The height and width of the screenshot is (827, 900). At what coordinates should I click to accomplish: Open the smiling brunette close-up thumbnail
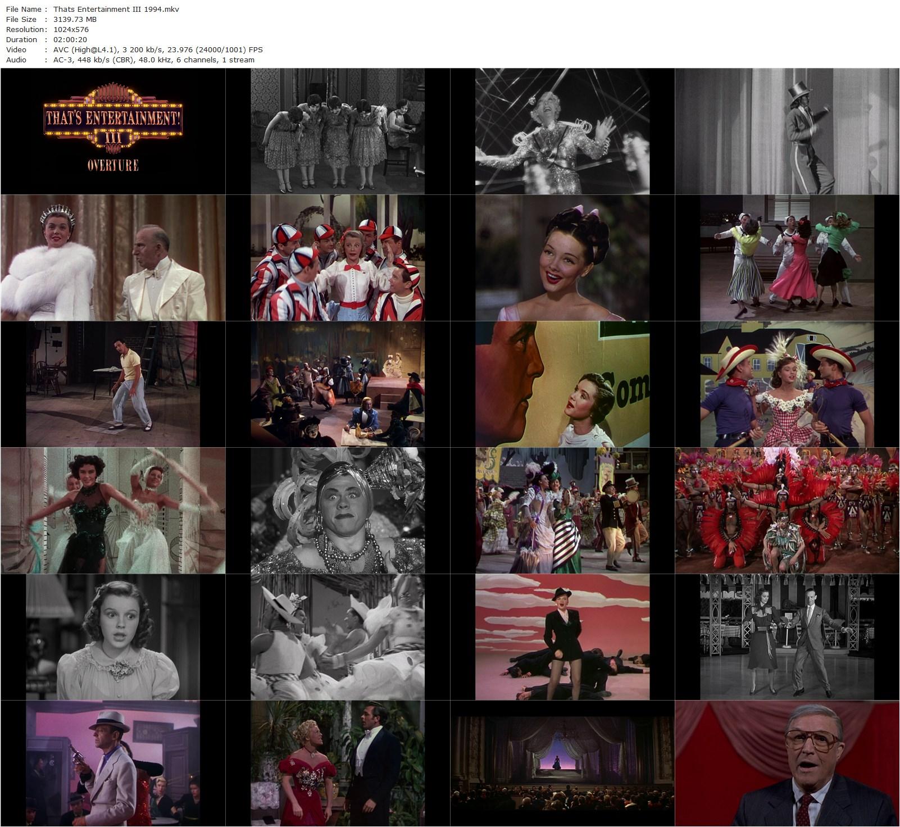tap(562, 256)
